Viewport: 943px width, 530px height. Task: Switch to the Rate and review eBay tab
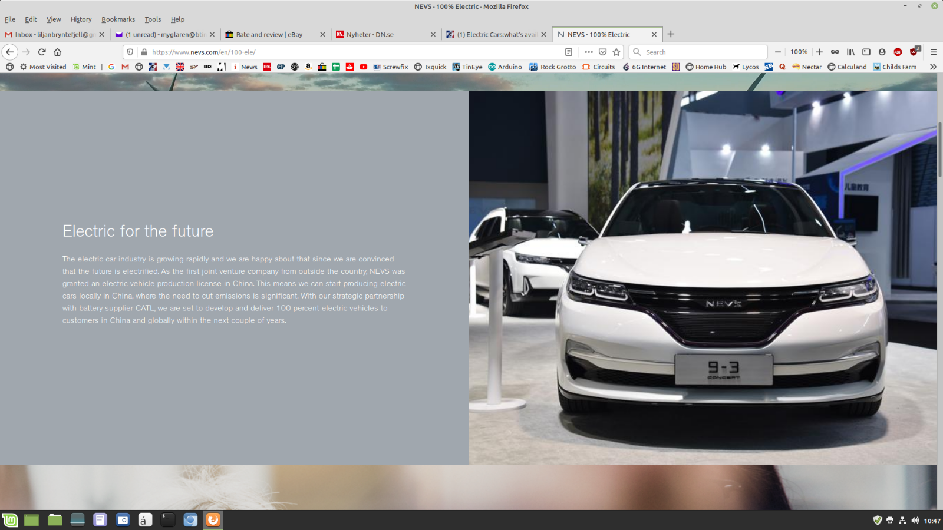point(275,34)
